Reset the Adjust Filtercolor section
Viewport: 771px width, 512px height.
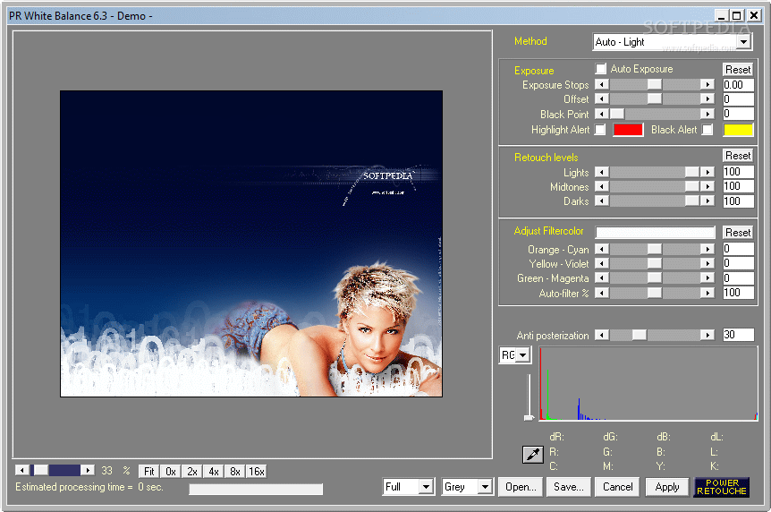[x=738, y=232]
